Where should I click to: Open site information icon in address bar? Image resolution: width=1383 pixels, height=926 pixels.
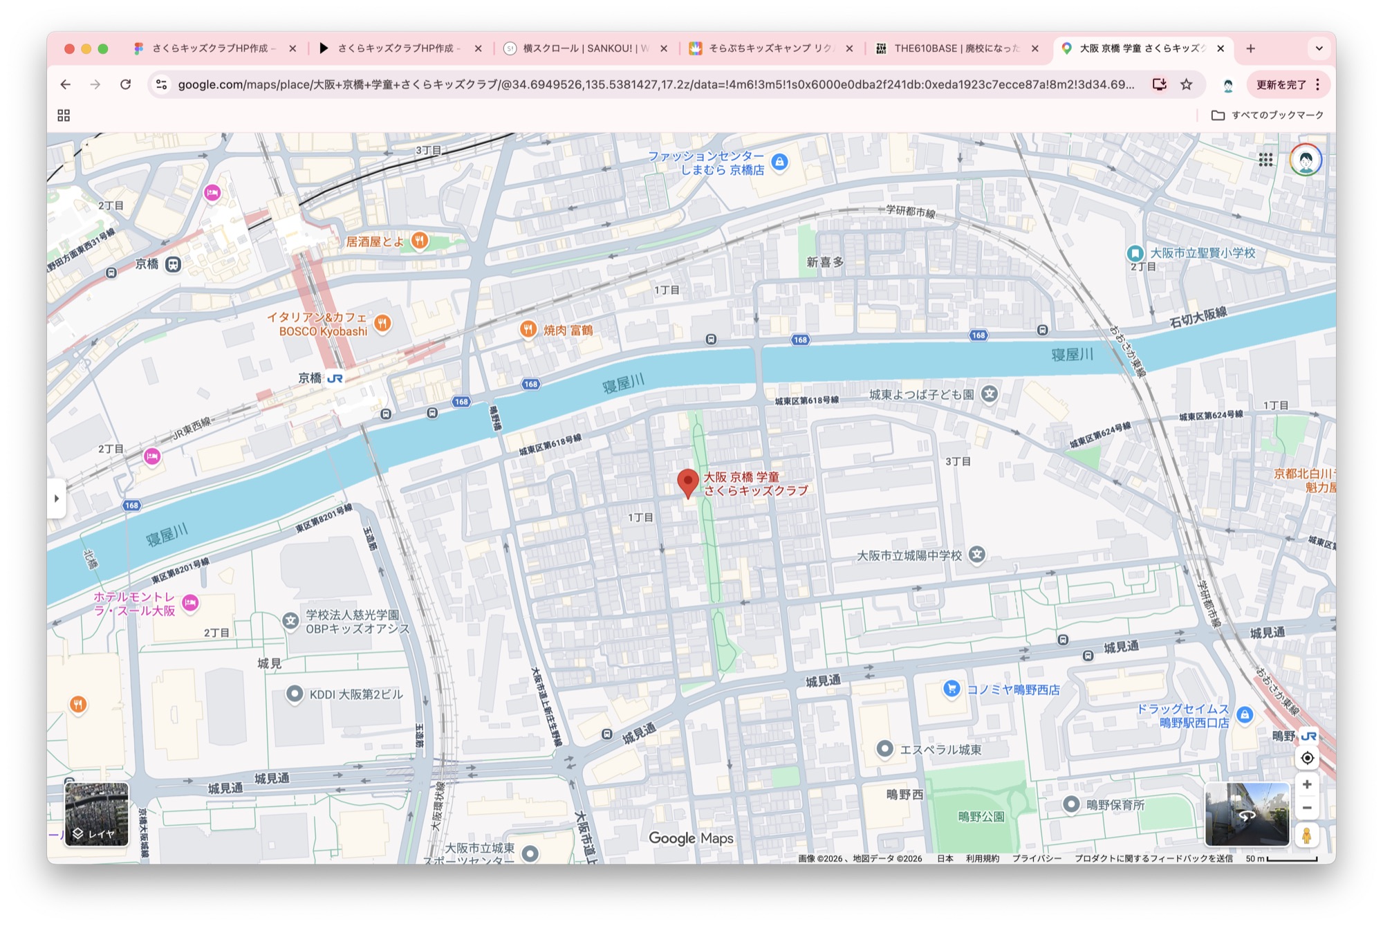162,84
